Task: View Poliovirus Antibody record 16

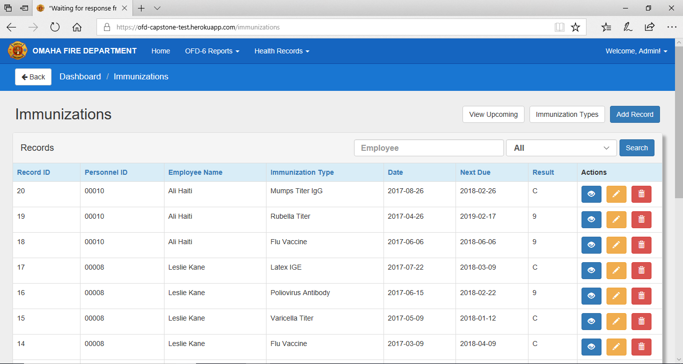Action: 591,296
